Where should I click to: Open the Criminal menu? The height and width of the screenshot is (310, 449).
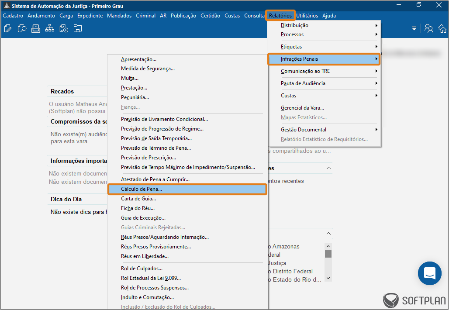[x=146, y=16]
